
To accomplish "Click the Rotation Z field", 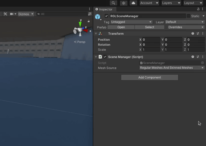I will pyautogui.click(x=196, y=44).
